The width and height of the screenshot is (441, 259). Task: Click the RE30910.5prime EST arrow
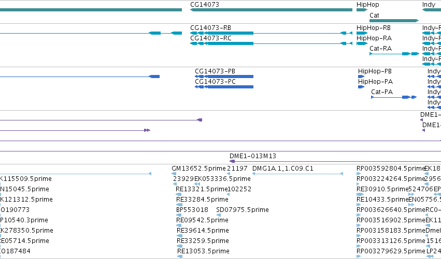tap(360, 194)
